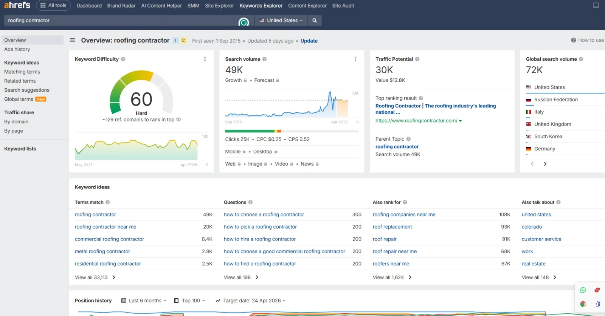Click the window icon at top right
The image size is (605, 316).
(596, 5)
